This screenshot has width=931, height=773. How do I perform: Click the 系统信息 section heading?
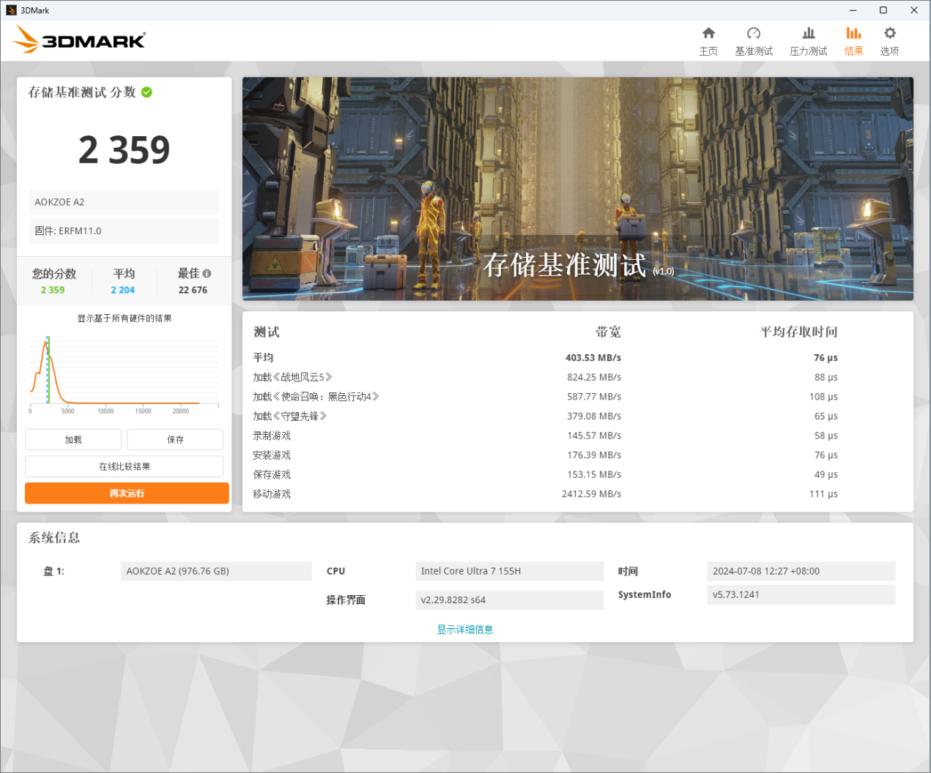pyautogui.click(x=54, y=538)
